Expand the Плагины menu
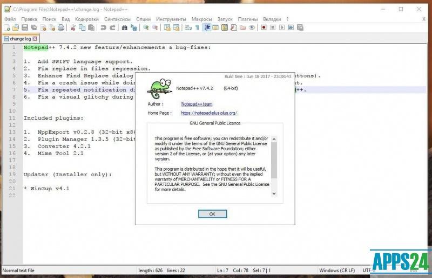432x278 pixels. [247, 19]
